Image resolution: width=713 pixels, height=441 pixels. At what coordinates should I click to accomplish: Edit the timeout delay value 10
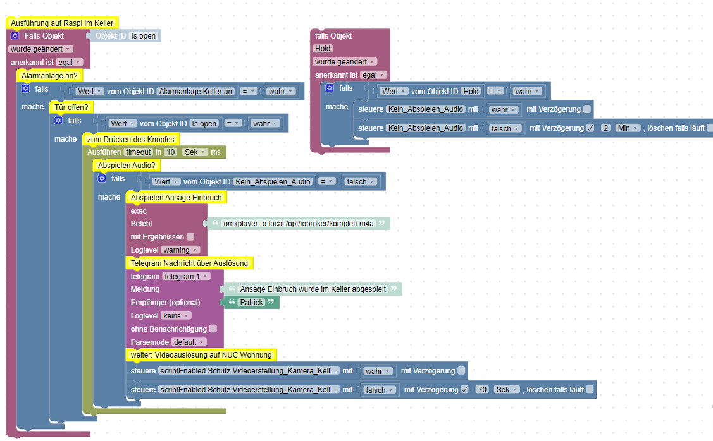click(x=171, y=152)
